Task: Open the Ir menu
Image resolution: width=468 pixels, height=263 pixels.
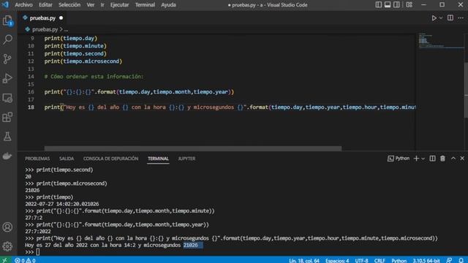Action: point(102,5)
